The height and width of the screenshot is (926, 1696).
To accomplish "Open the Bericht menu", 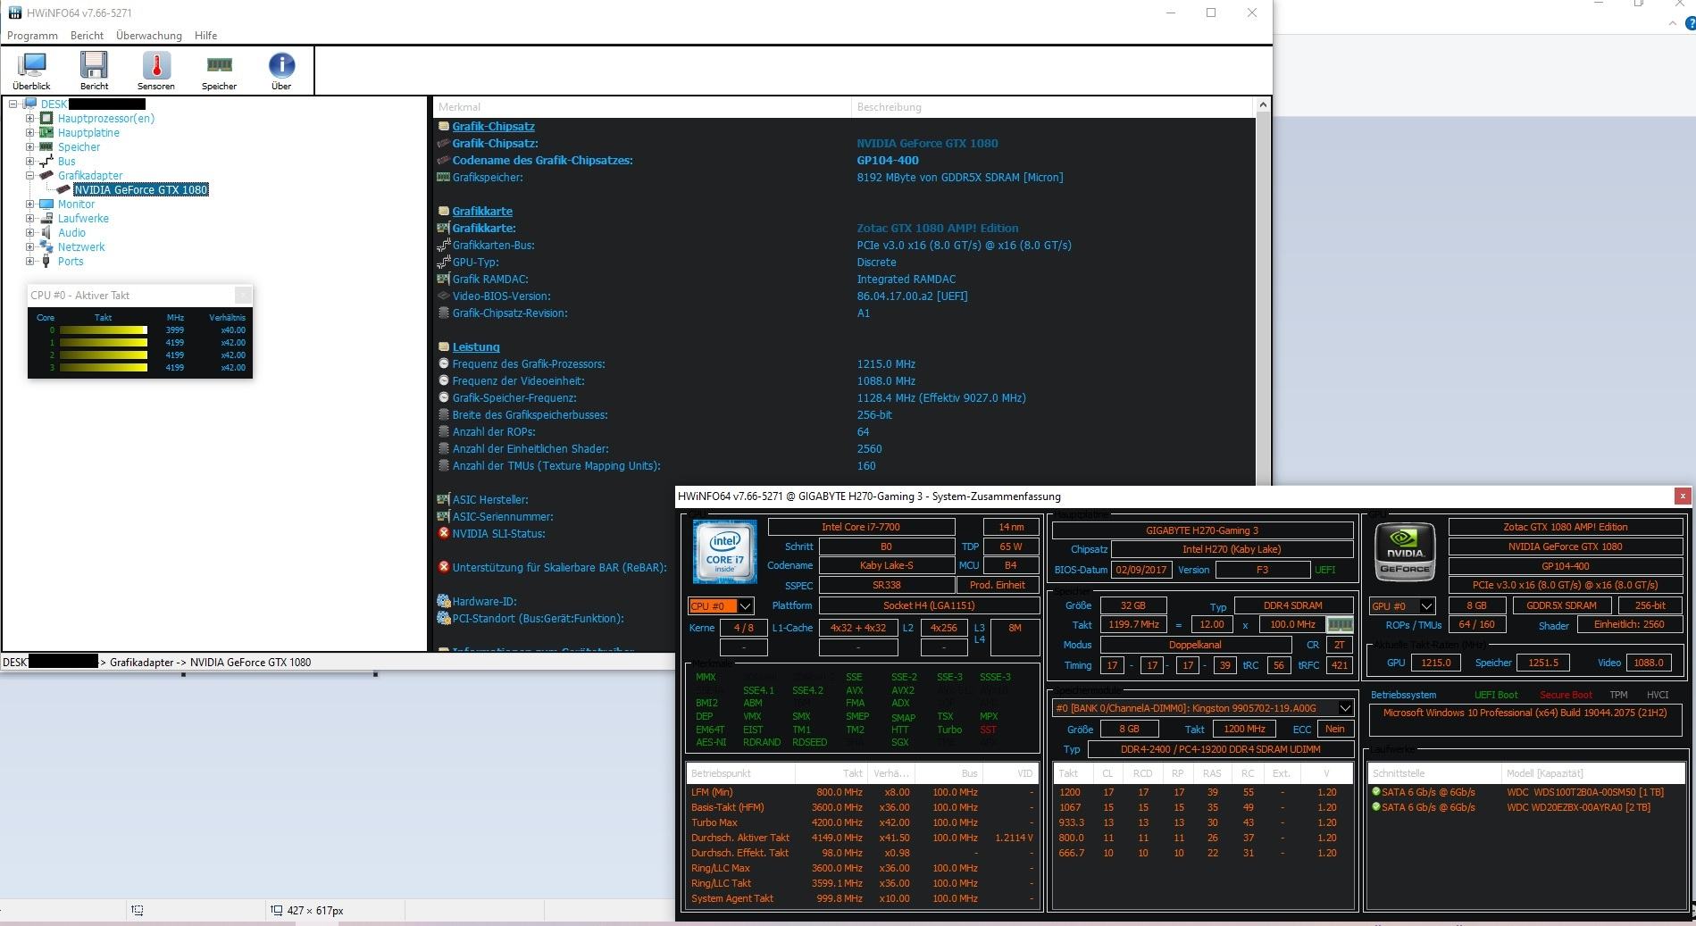I will [88, 36].
